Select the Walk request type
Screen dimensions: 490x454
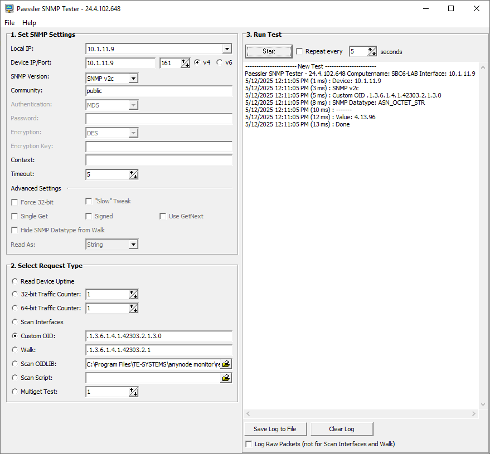[14, 350]
